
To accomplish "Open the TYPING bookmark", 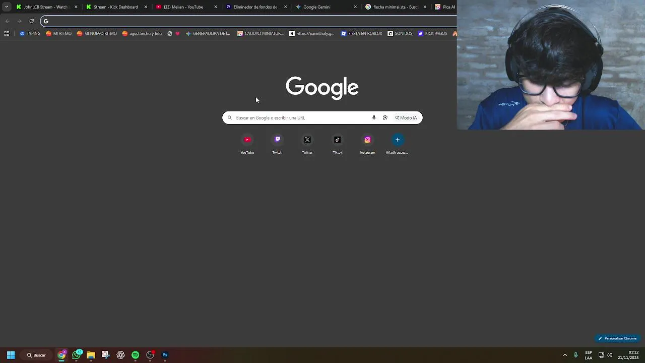I will [x=30, y=34].
